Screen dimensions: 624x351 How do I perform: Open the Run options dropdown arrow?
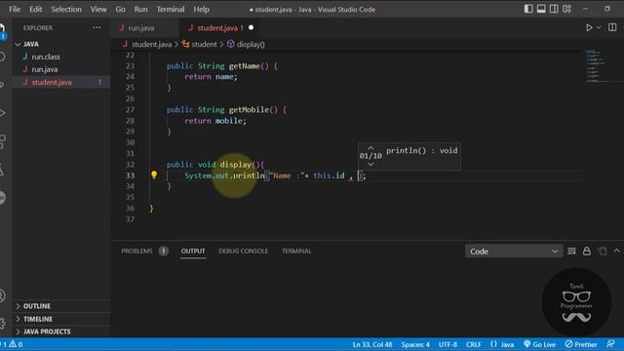point(599,27)
